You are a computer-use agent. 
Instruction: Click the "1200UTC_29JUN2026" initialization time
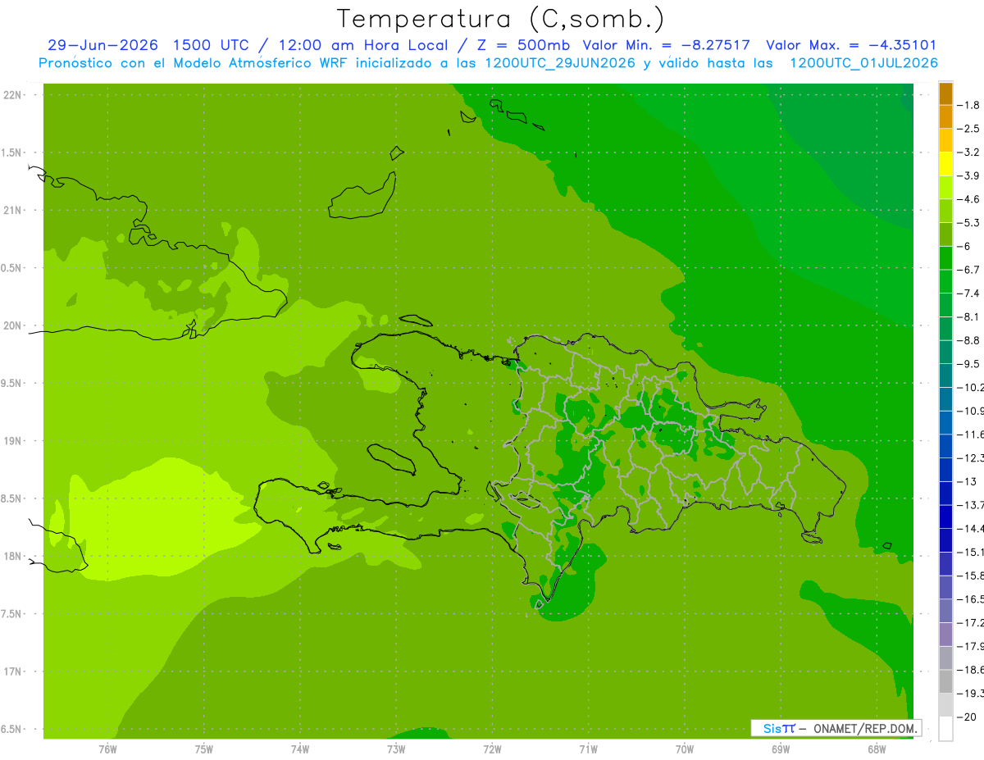point(561,63)
